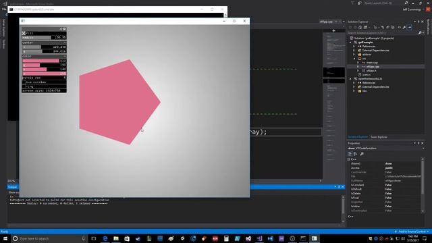The image size is (432, 243).
Task: Expand the addons folder
Action: coord(354,55)
